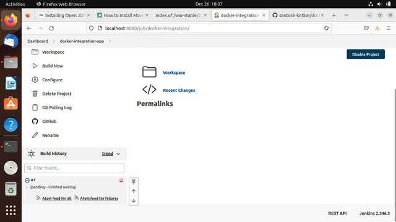Go back to the previous page
Viewport: 396px width, 222px height.
(29, 28)
